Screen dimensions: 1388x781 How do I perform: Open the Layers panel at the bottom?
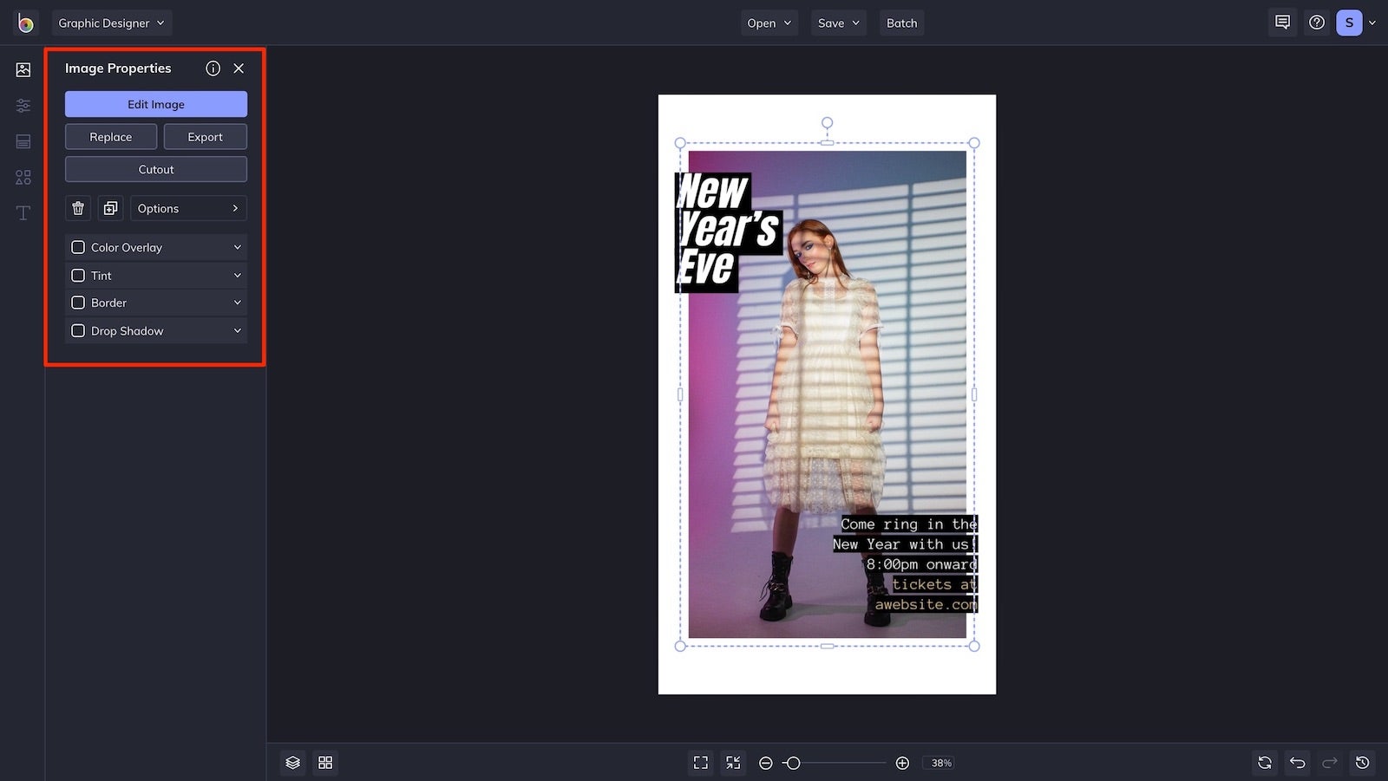pyautogui.click(x=292, y=762)
